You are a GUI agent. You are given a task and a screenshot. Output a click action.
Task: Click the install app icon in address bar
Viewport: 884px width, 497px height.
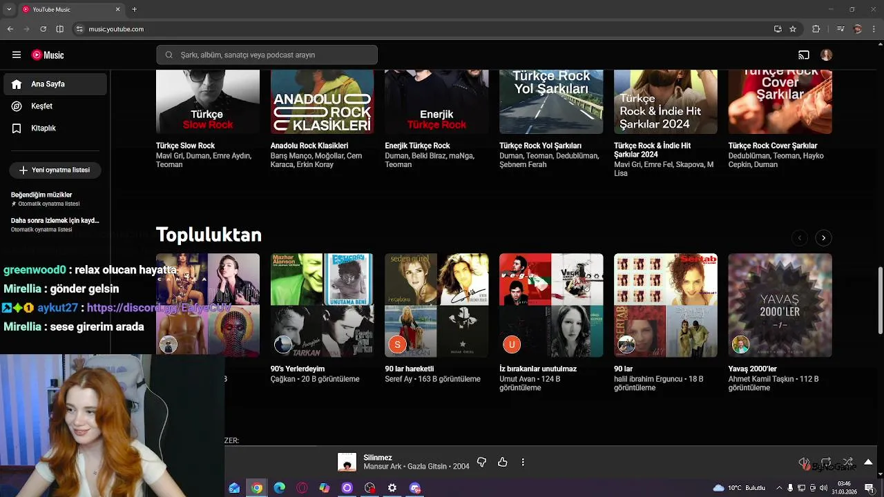(x=778, y=29)
